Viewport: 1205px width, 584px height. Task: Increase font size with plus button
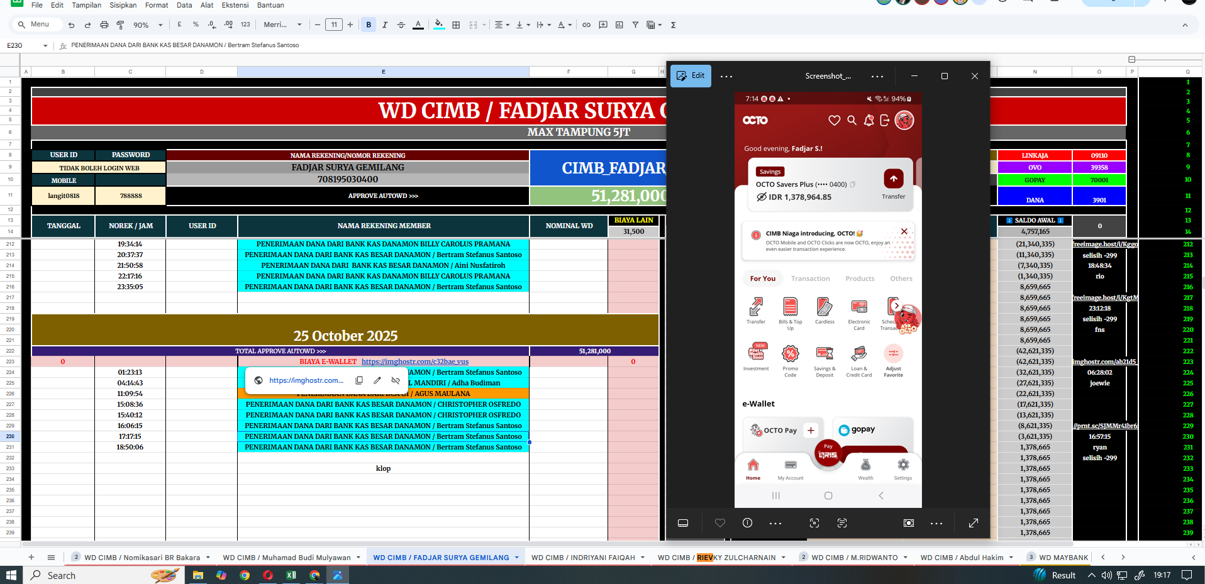[x=350, y=25]
